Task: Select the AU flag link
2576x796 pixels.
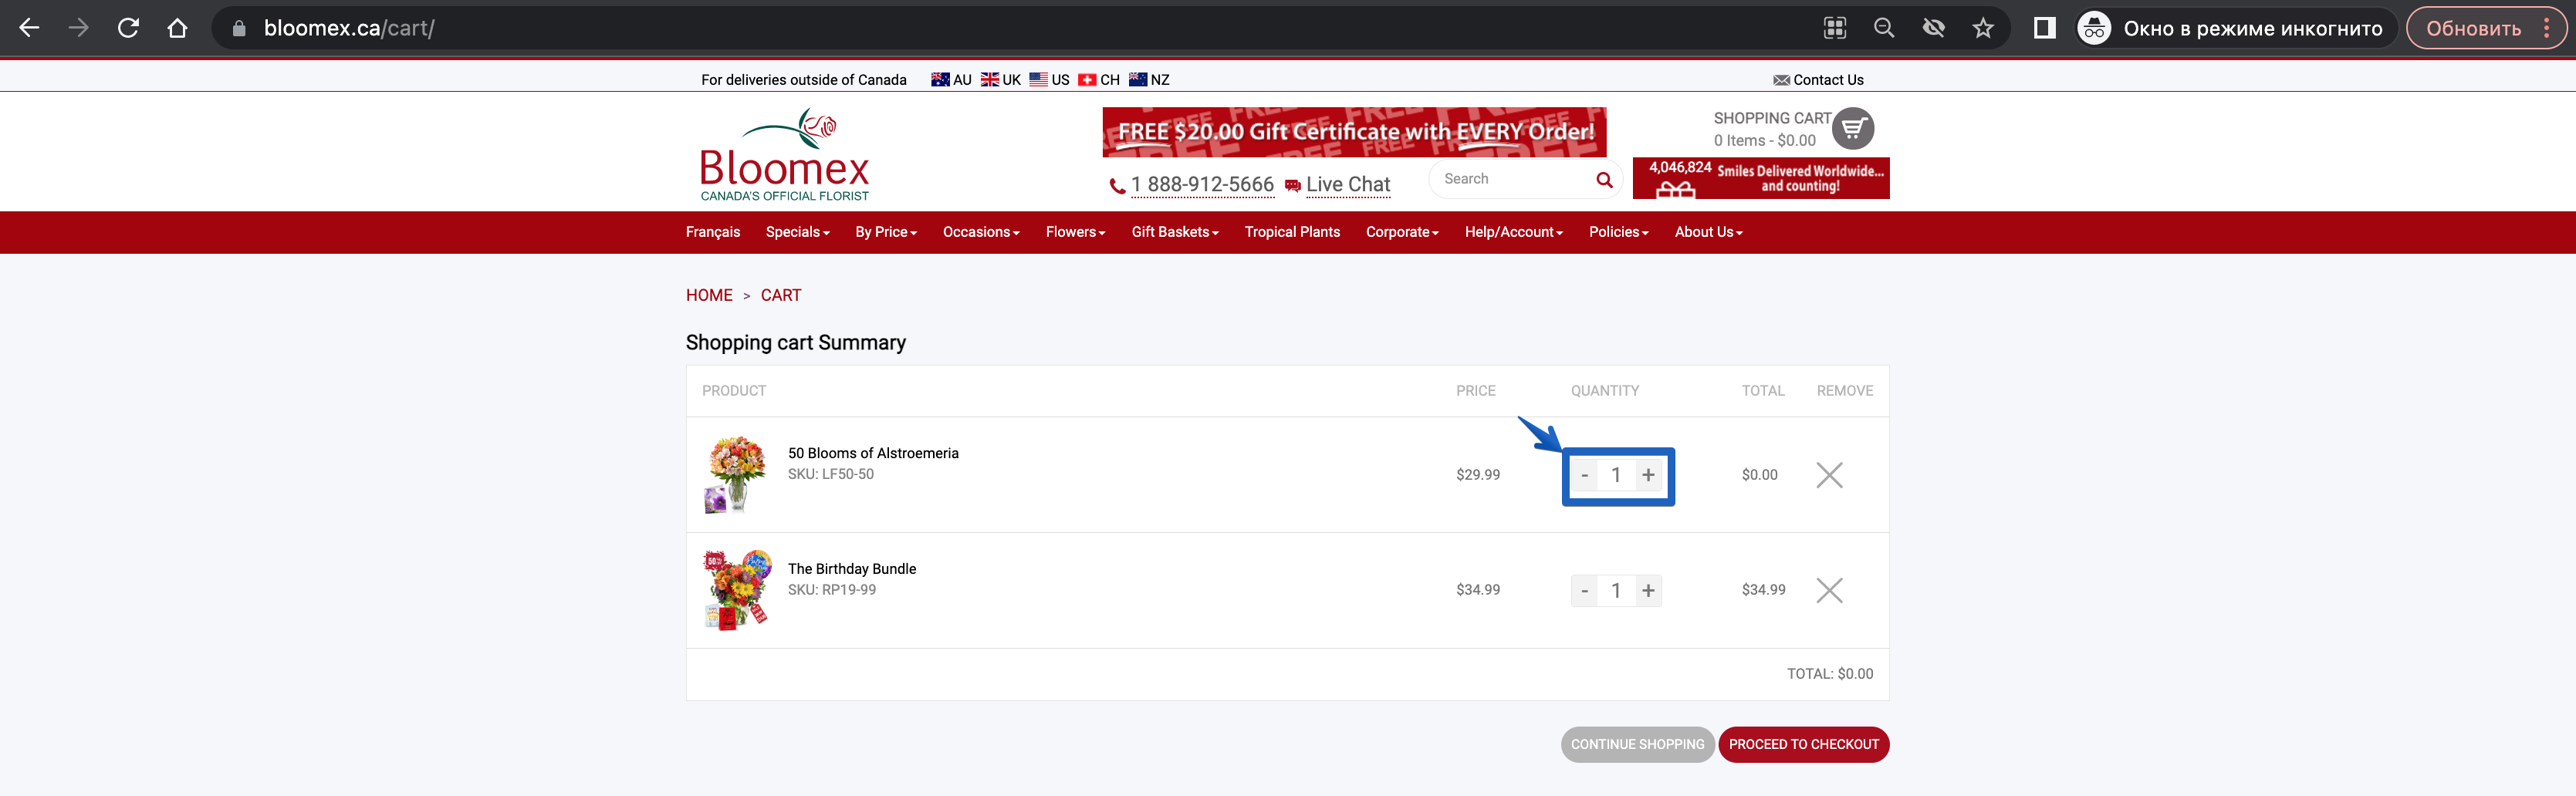Action: [x=951, y=80]
